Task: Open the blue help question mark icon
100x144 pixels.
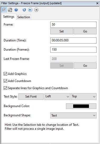Action: pyautogui.click(x=16, y=10)
